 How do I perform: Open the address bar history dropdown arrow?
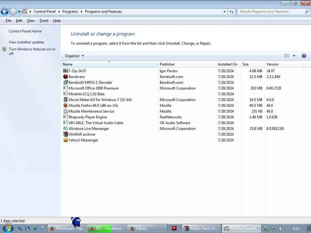(224, 12)
